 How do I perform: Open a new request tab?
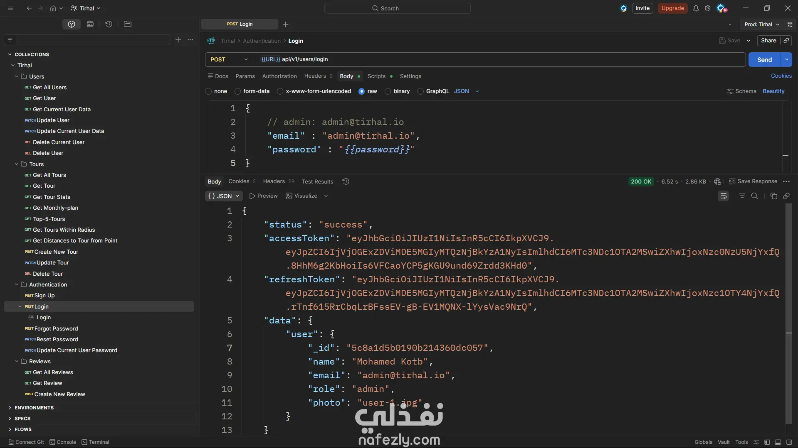pos(286,24)
